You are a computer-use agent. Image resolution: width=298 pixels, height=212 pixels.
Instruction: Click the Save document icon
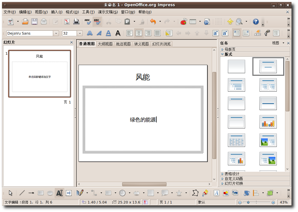34,22
